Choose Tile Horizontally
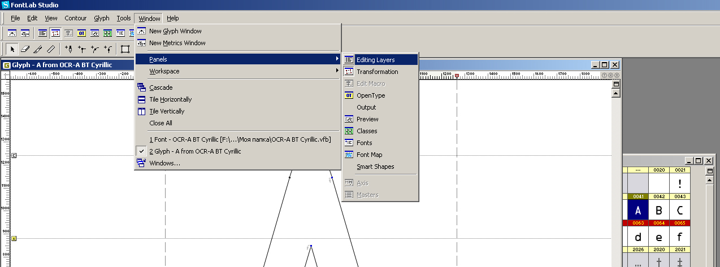This screenshot has width=720, height=267. 238,99
